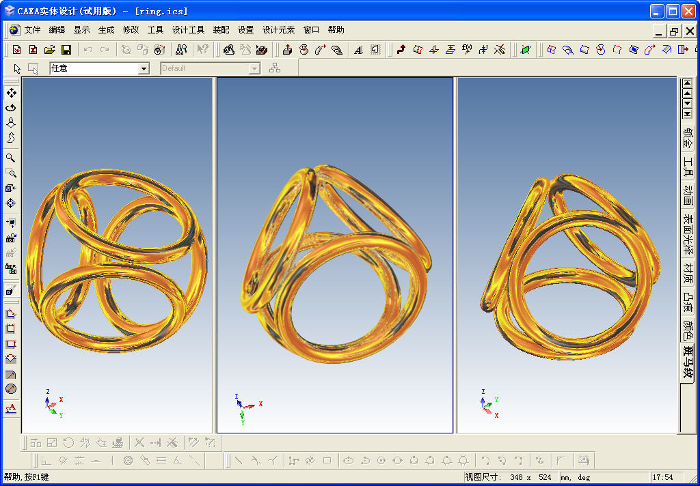This screenshot has width=700, height=486.
Task: Open the design tree search icon
Action: coord(180,50)
